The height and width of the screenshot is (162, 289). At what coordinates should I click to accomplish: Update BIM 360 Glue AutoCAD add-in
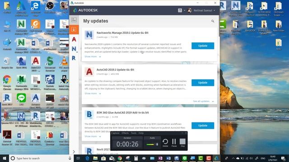[203, 126]
